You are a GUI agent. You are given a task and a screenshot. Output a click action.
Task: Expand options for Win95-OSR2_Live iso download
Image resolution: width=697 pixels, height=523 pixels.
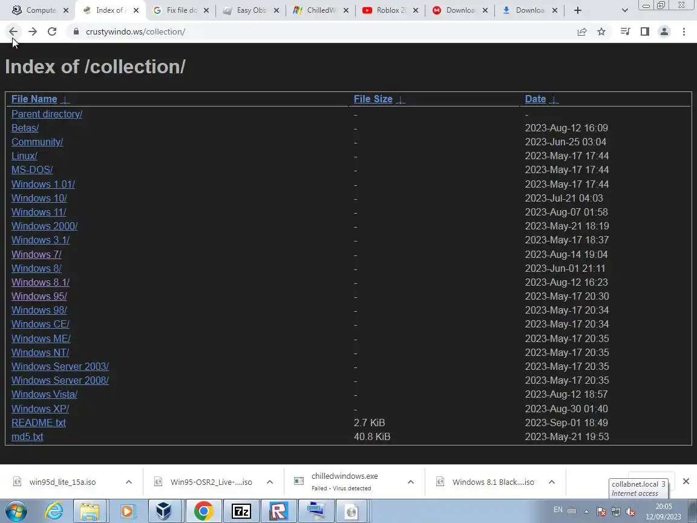pyautogui.click(x=269, y=482)
